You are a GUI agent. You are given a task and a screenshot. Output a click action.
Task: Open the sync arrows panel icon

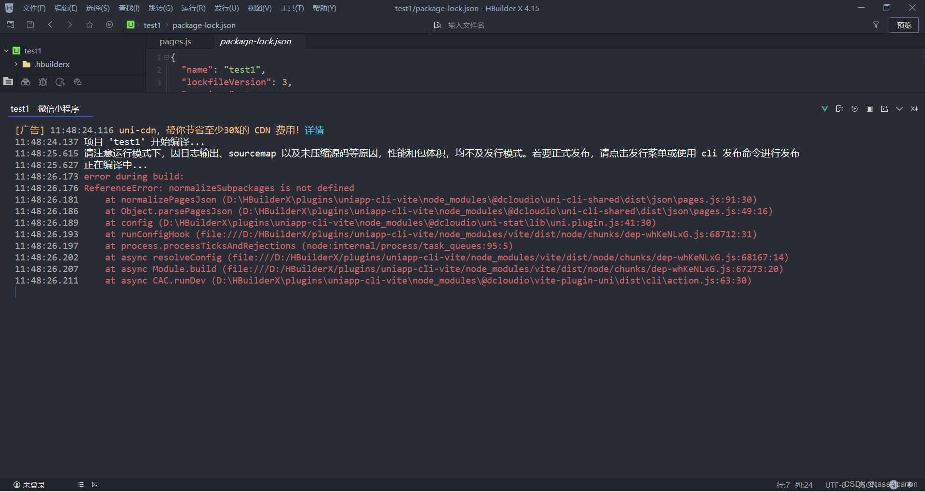[x=60, y=82]
